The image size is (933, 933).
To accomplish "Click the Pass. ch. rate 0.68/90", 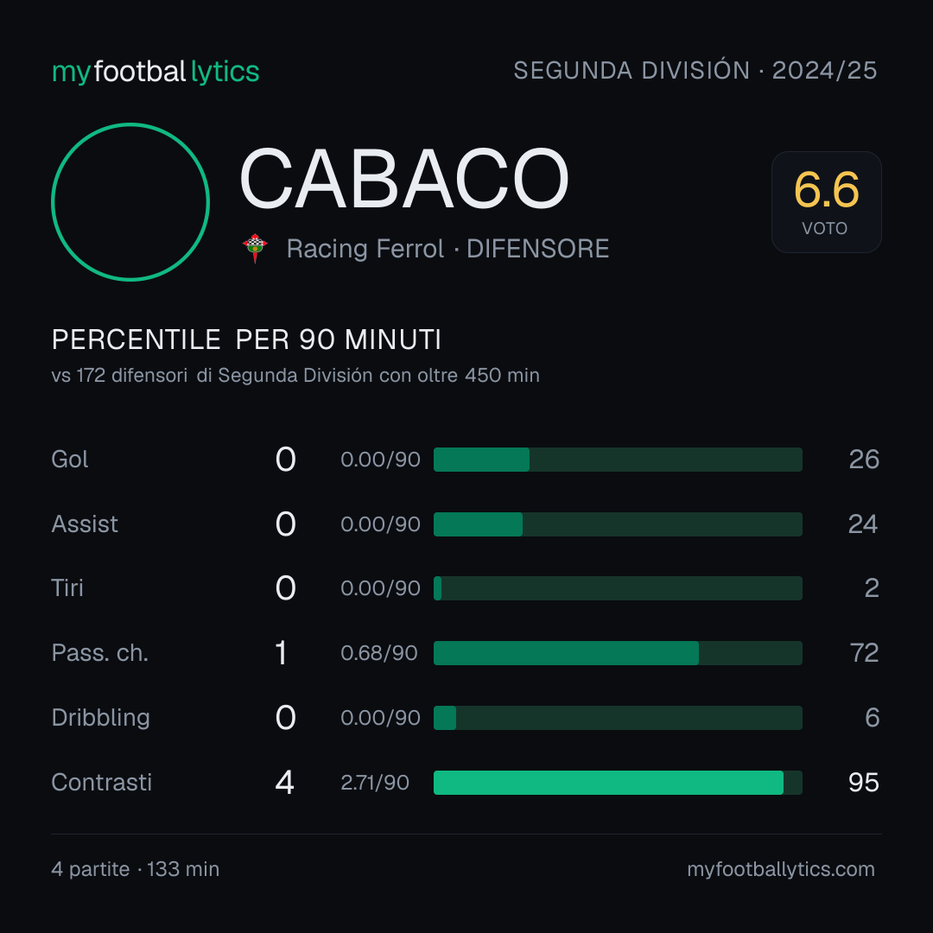I will pos(379,653).
